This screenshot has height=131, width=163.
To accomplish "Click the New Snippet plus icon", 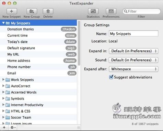I will pos(12,11).
